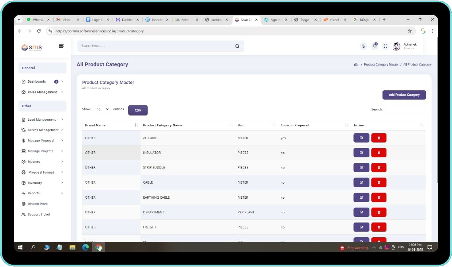Image resolution: width=452 pixels, height=267 pixels.
Task: Open Microsoft Edge from taskbar
Action: pos(85,248)
